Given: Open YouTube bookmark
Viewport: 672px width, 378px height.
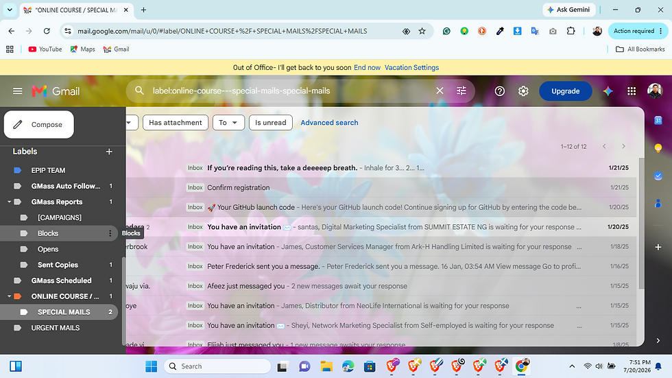Looking at the screenshot, I should (x=45, y=49).
